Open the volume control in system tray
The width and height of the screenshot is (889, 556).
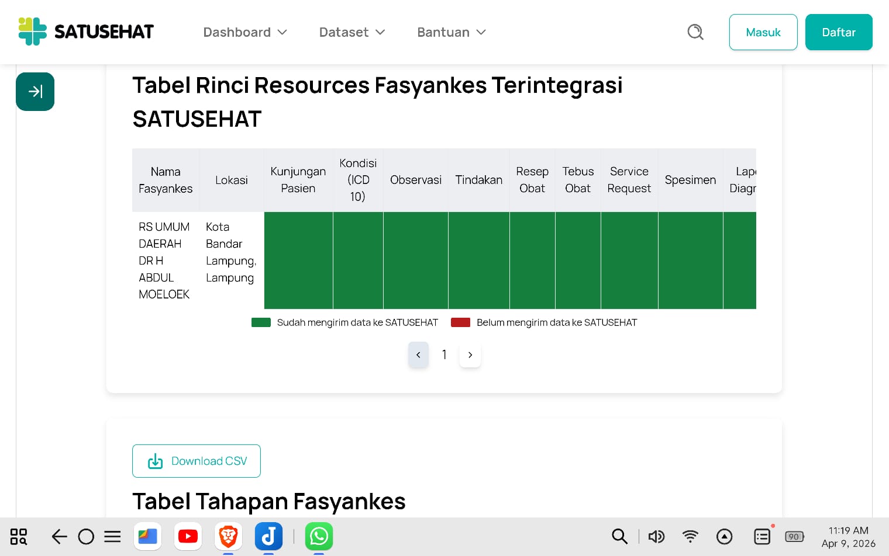[x=656, y=536]
